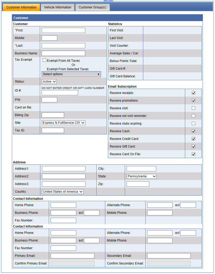215x274 pixels.
Task: Open the Exempt From Selected Taxes dropdown
Action: point(71,74)
